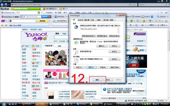
Task: Click the home page URL text box
Action: pos(99,31)
